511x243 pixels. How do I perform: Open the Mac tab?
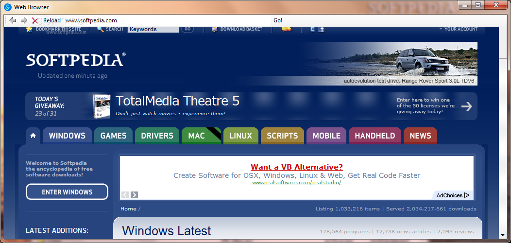[x=201, y=136]
